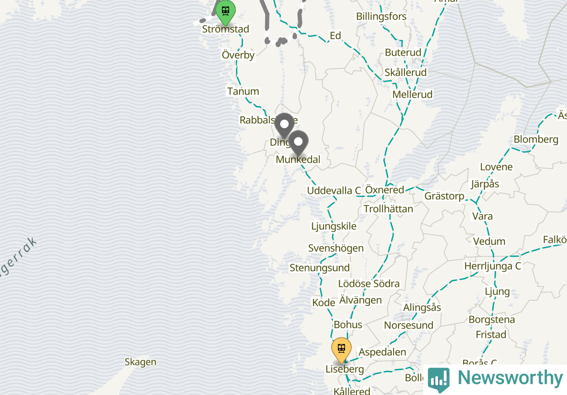Click the green train marker at Strömstad
Viewport: 567px width, 395px height.
pyautogui.click(x=226, y=11)
